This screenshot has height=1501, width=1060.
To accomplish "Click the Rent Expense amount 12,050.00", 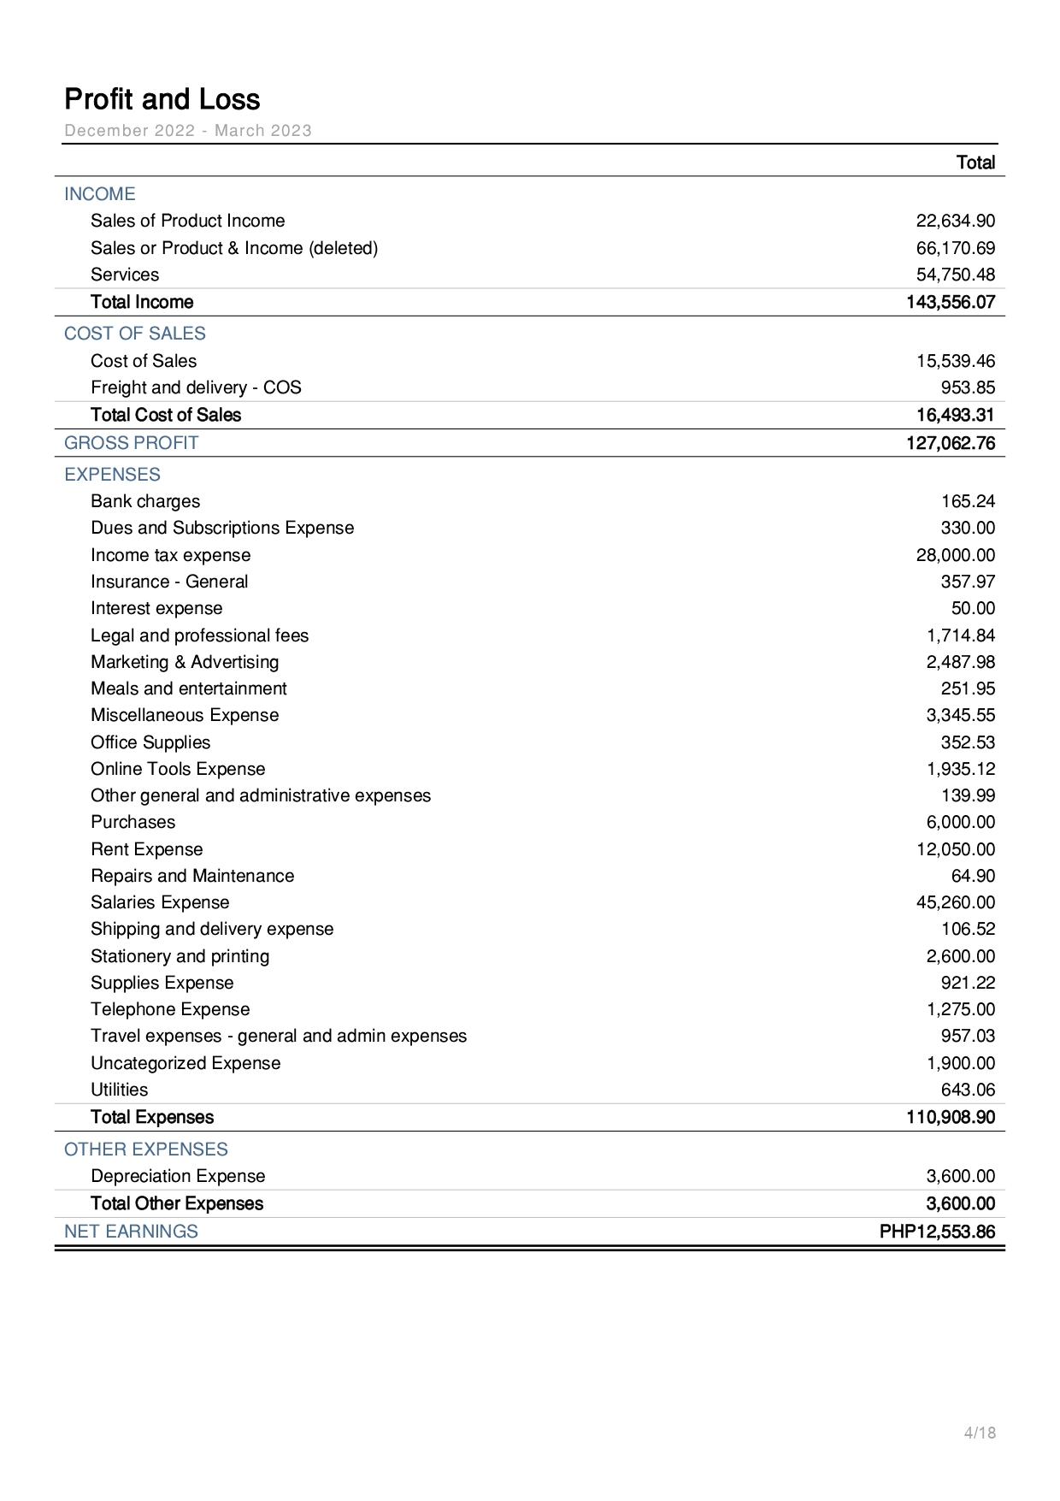I will (x=956, y=849).
